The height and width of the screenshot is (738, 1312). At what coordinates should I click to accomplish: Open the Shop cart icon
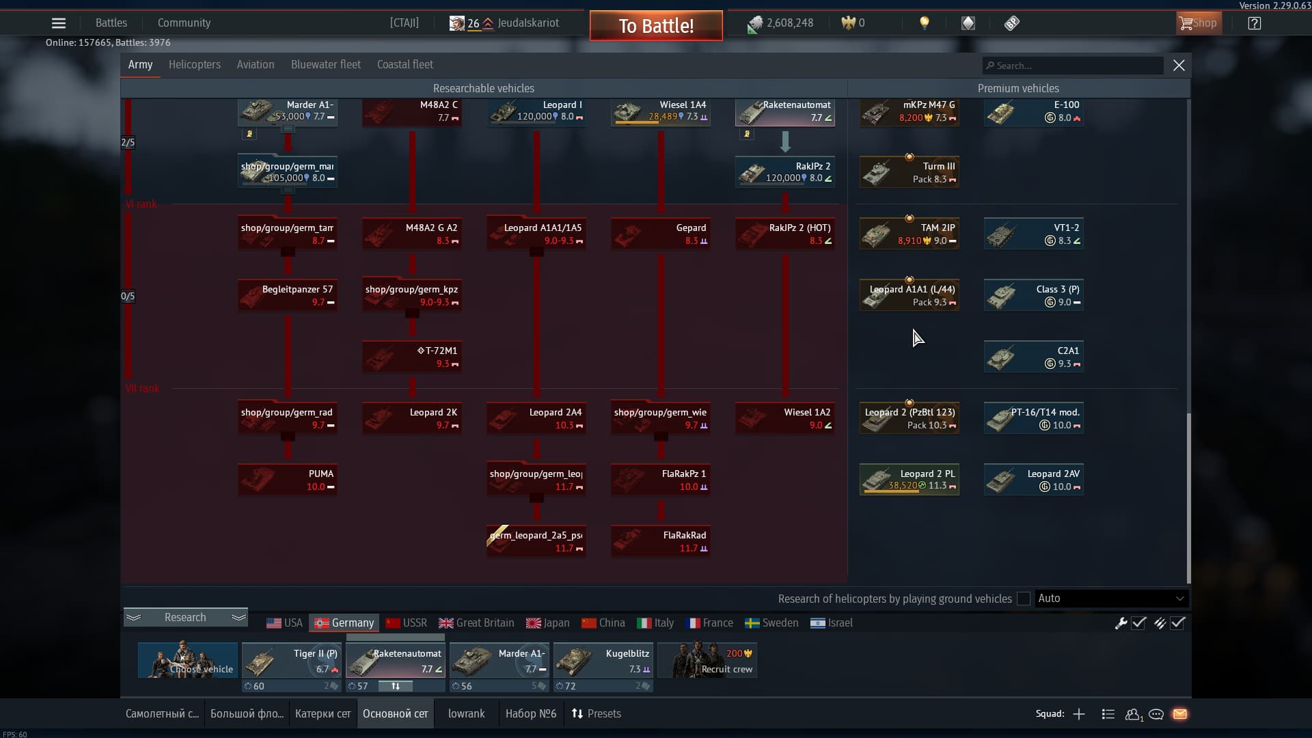pos(1197,23)
